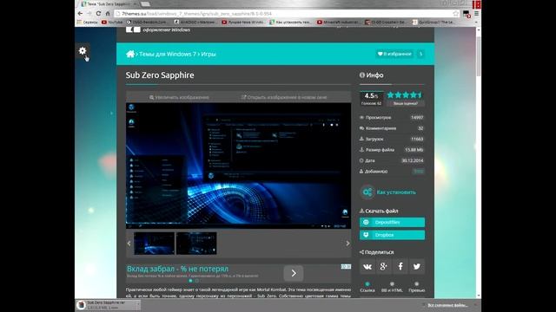Click the Ваша оценка label
556x312 pixels.
[x=406, y=103]
